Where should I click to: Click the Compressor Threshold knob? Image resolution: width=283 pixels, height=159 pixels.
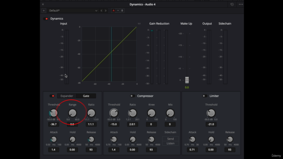[x=114, y=113]
